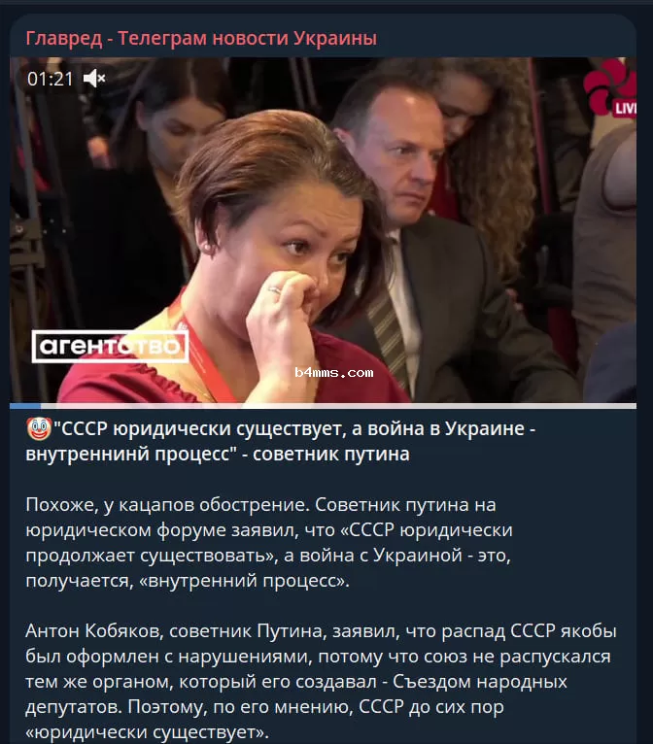Click the phrase «юридически существует» at bottom
This screenshot has width=653, height=744.
coord(147,732)
